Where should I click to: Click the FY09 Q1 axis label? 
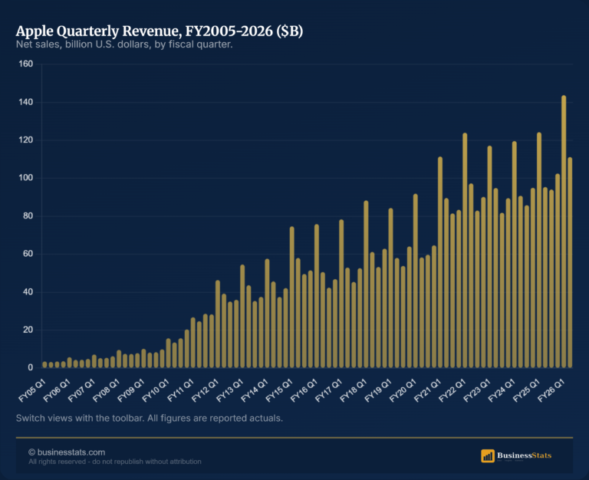click(131, 390)
